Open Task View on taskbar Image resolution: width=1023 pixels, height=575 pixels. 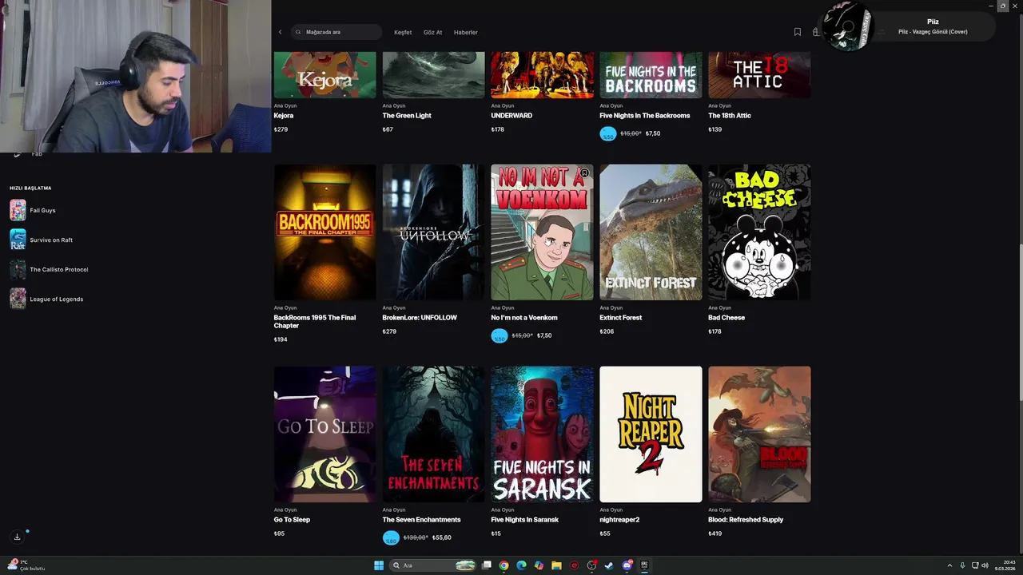(x=486, y=565)
